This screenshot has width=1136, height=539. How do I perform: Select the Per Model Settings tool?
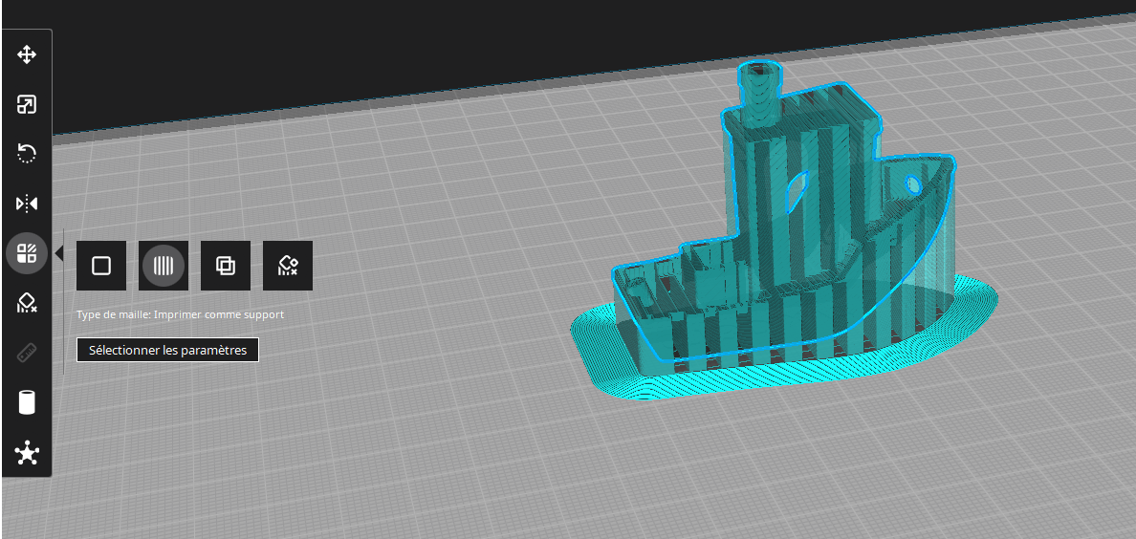tap(27, 253)
